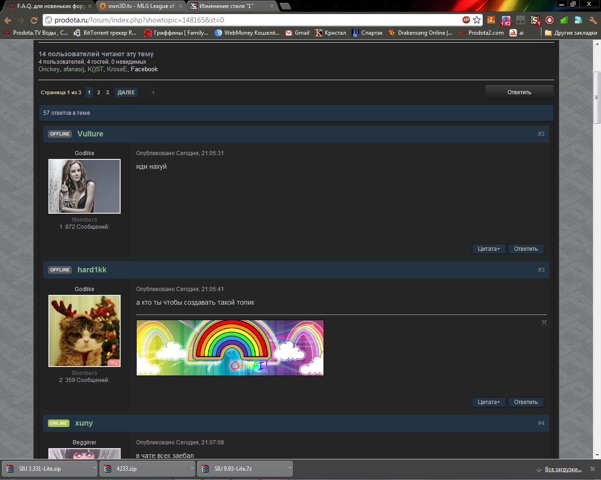Image resolution: width=601 pixels, height=480 pixels.
Task: Bookmark this page with the star icon
Action: coord(477,20)
